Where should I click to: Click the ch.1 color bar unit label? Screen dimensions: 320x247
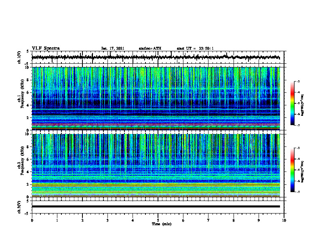(x=303, y=105)
